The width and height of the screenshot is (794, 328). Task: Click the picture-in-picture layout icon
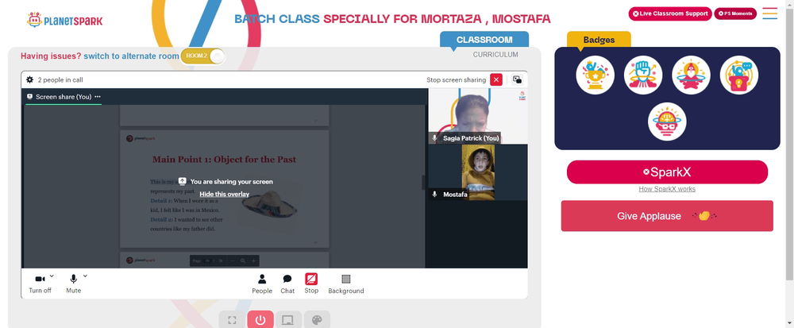tap(517, 79)
